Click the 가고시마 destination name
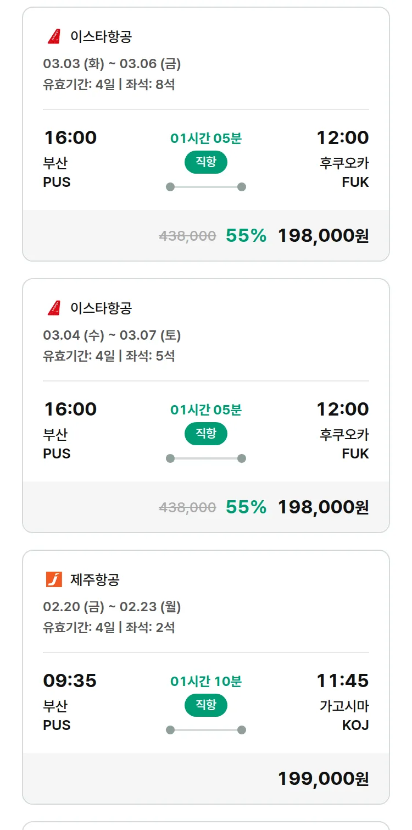This screenshot has height=830, width=412. (x=344, y=706)
